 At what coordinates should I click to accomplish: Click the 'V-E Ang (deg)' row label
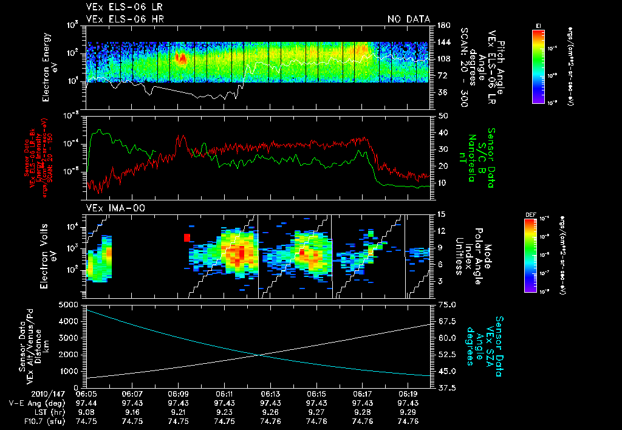pyautogui.click(x=37, y=403)
